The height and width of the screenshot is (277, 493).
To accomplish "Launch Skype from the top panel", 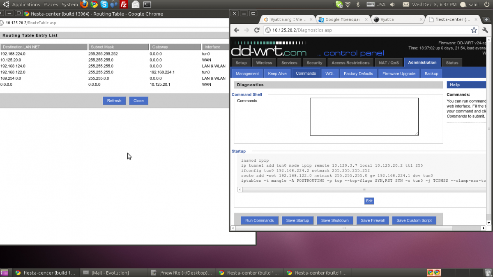I will pos(104,5).
